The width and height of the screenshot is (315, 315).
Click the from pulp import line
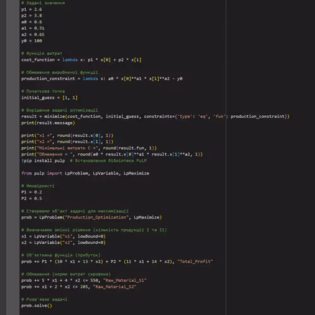tap(85, 173)
